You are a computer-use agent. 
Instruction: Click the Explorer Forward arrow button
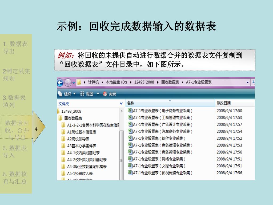tap(68, 83)
